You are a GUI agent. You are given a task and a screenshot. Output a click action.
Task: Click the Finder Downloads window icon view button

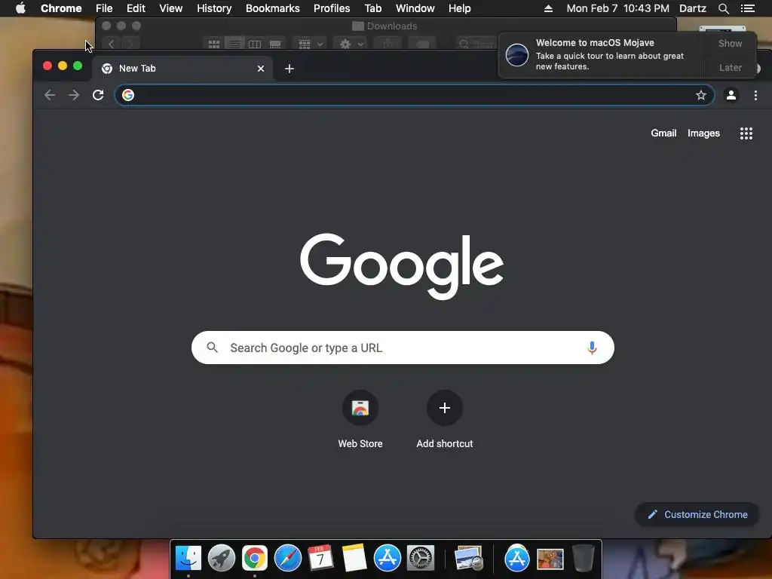point(213,44)
